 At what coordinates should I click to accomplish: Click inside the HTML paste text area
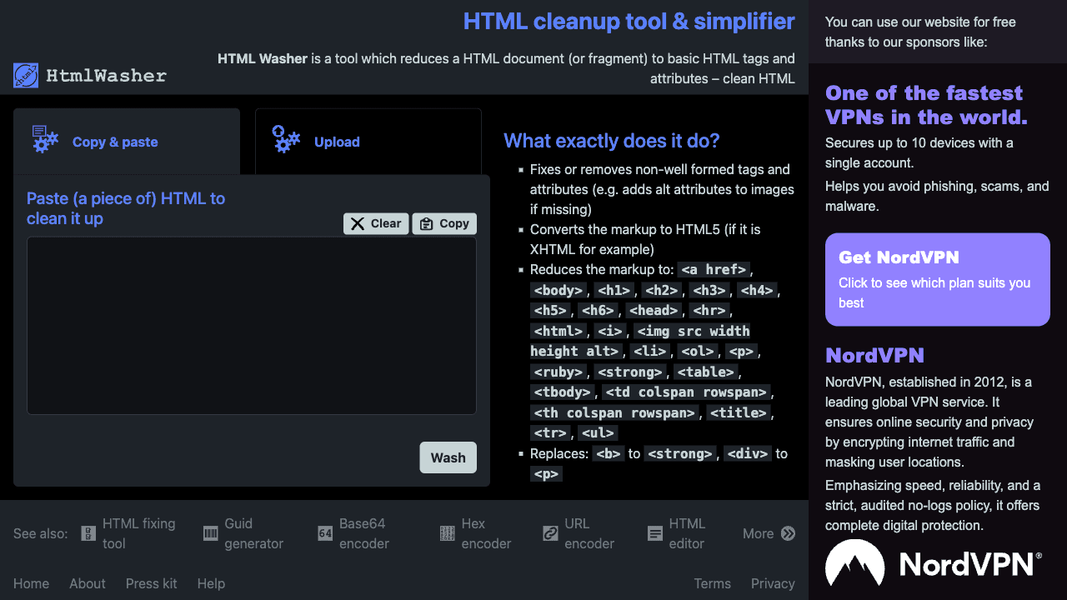coord(251,325)
